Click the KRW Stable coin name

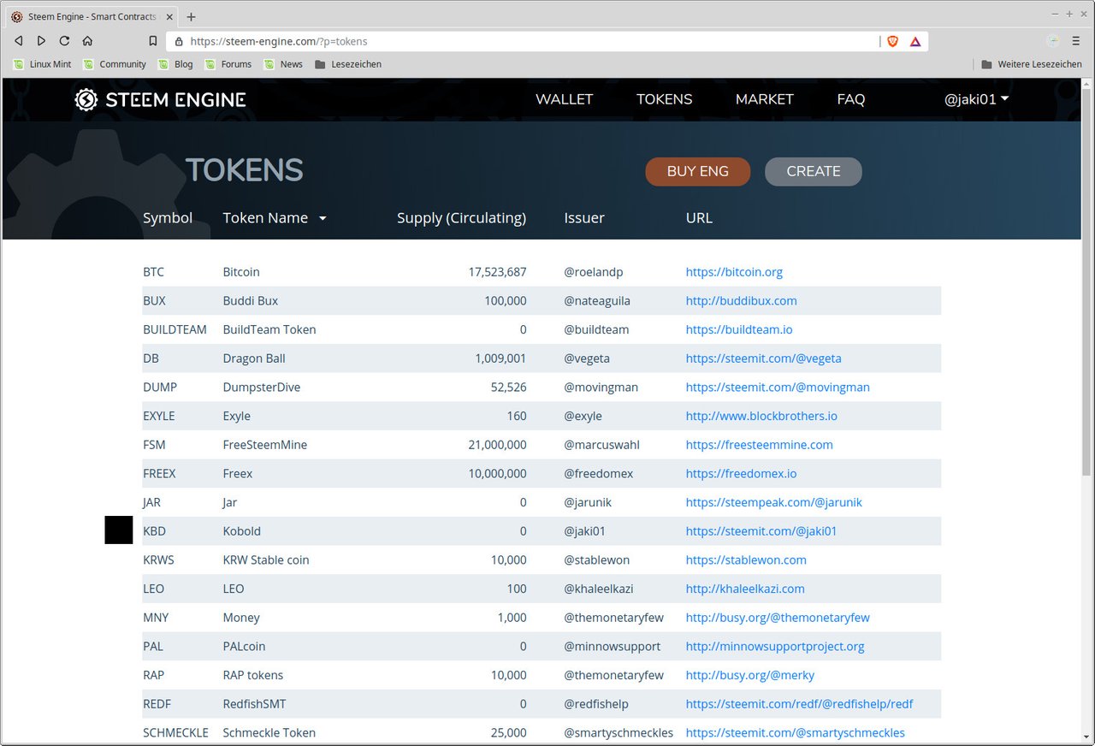tap(266, 560)
